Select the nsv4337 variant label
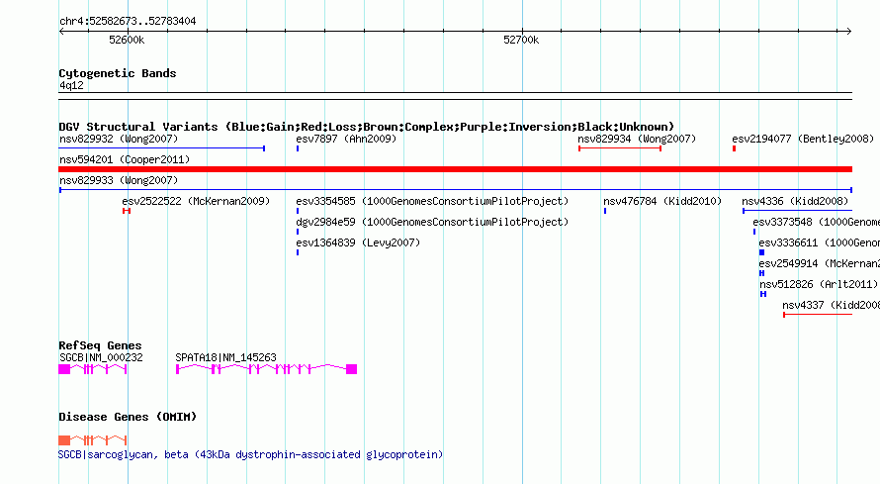Screen dimensions: 880x484 click(831, 305)
